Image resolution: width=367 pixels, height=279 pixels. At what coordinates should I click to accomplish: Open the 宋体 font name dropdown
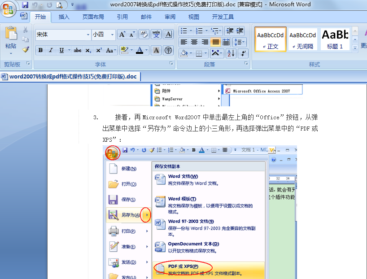[88, 35]
